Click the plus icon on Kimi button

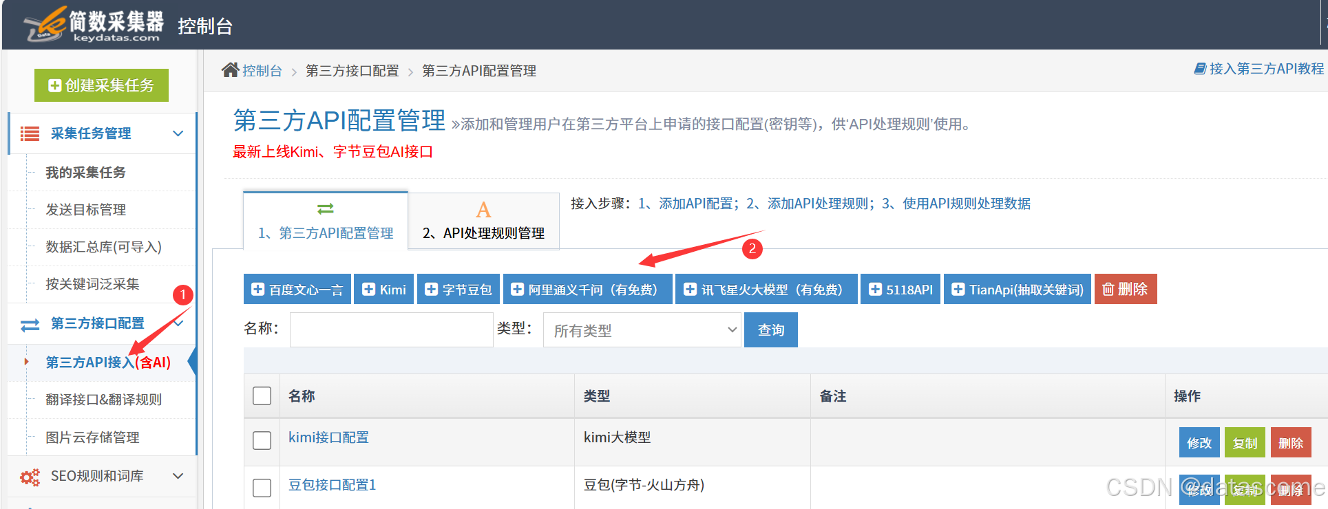368,290
